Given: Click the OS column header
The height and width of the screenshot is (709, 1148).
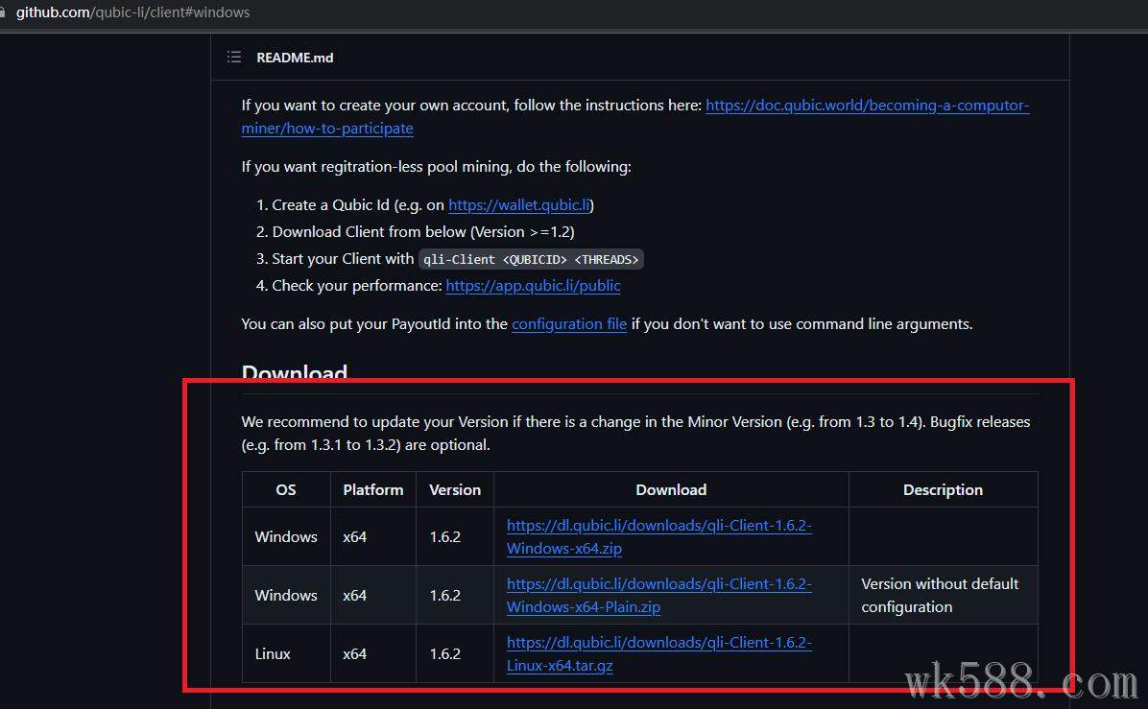Looking at the screenshot, I should tap(286, 489).
